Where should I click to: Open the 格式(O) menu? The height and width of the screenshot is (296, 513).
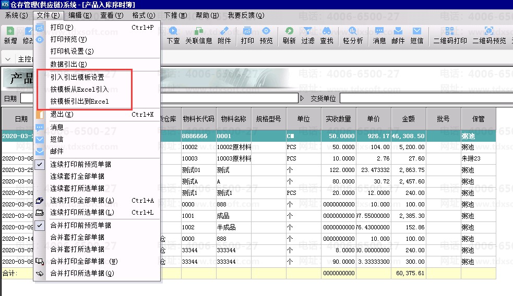tap(144, 15)
